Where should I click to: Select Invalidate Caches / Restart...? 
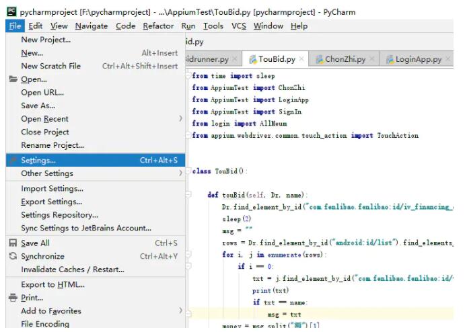(96, 269)
